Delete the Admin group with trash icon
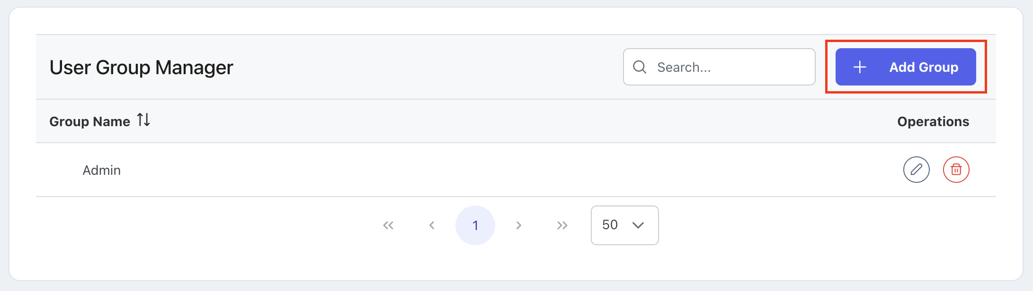 tap(956, 170)
